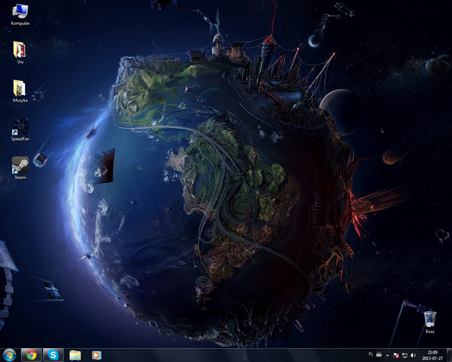Select the Steam desktop shortcut
This screenshot has width=452, height=362.
click(20, 168)
